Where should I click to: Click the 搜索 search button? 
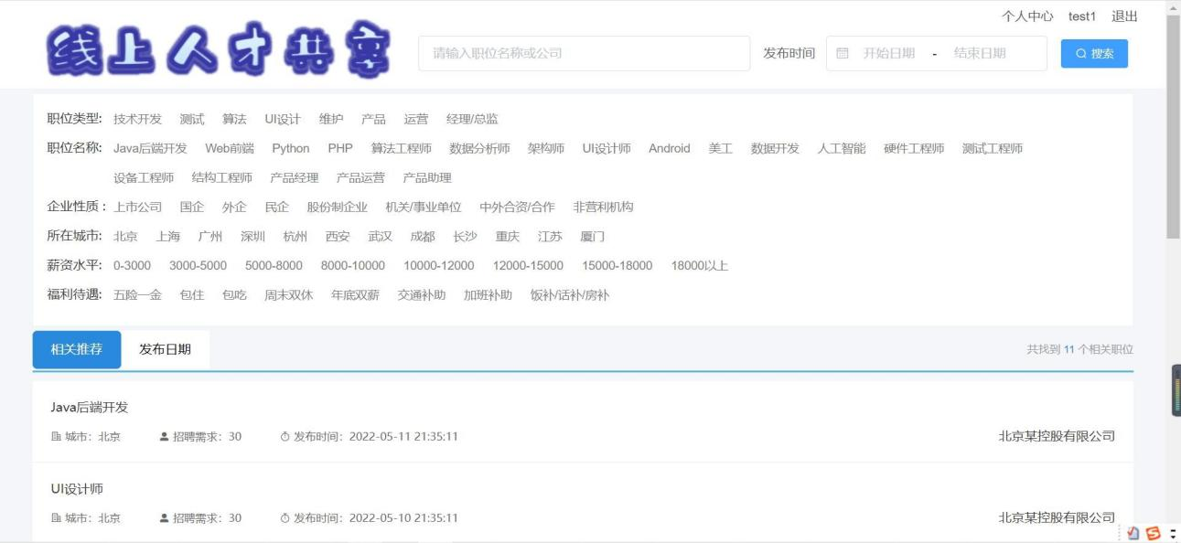pos(1094,54)
